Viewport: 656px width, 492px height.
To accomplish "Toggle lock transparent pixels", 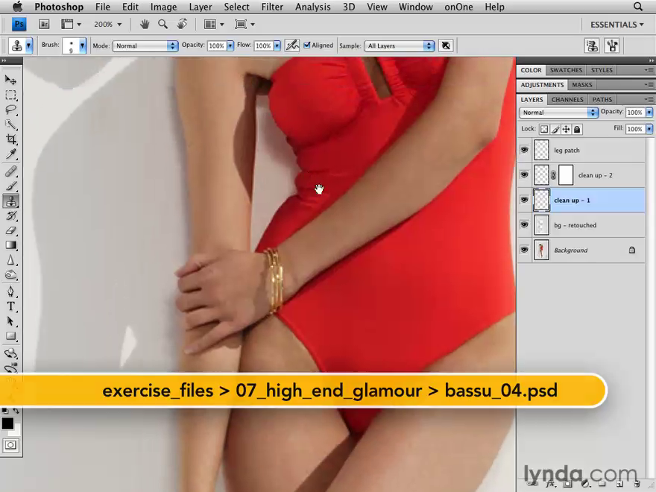I will coord(544,129).
